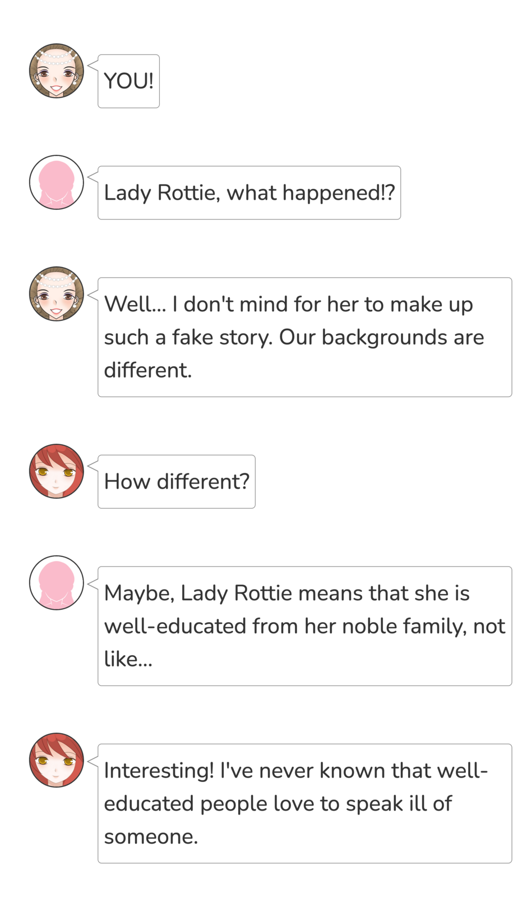Screen dimensions: 527x920
Task: Click the word "Well..." in the third message
Action: point(135,305)
